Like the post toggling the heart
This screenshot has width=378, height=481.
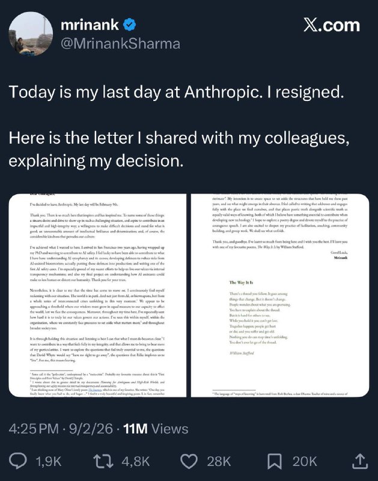pyautogui.click(x=188, y=461)
